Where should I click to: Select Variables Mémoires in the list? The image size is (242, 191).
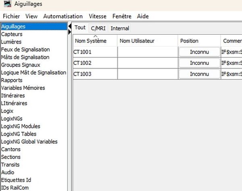23,88
